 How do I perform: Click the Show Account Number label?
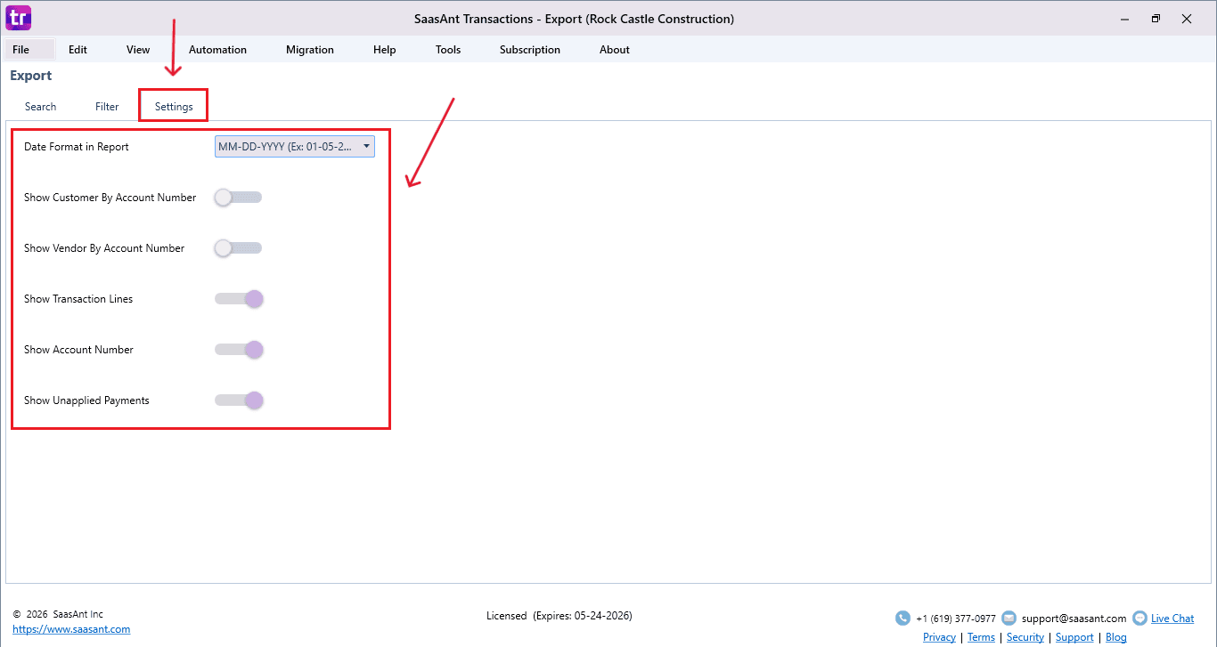78,350
